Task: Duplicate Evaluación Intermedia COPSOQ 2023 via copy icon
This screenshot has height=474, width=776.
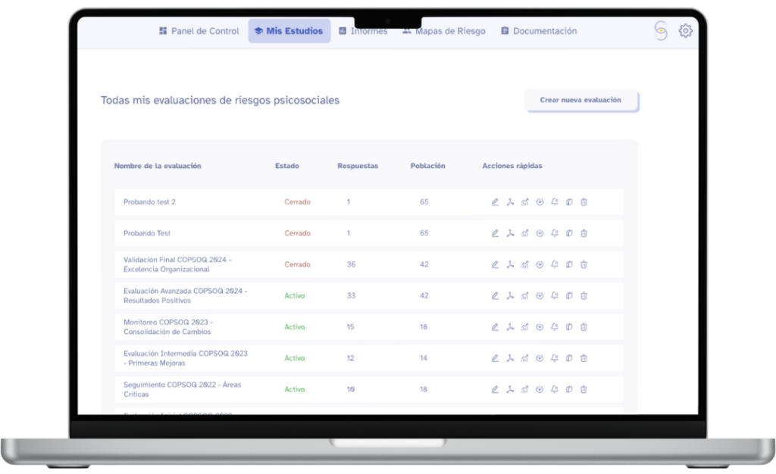Action: click(x=569, y=358)
